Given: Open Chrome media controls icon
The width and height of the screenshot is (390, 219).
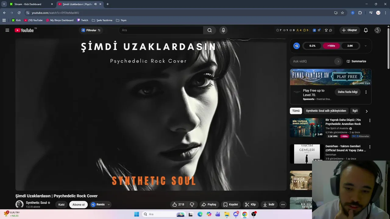Looking at the screenshot, I should point(371,13).
